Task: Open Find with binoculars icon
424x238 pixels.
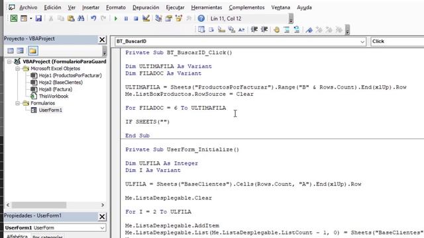Action: (81, 19)
